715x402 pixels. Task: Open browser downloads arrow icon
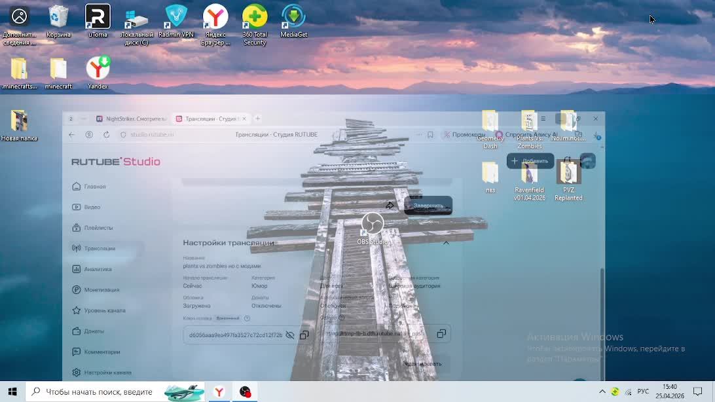(596, 135)
